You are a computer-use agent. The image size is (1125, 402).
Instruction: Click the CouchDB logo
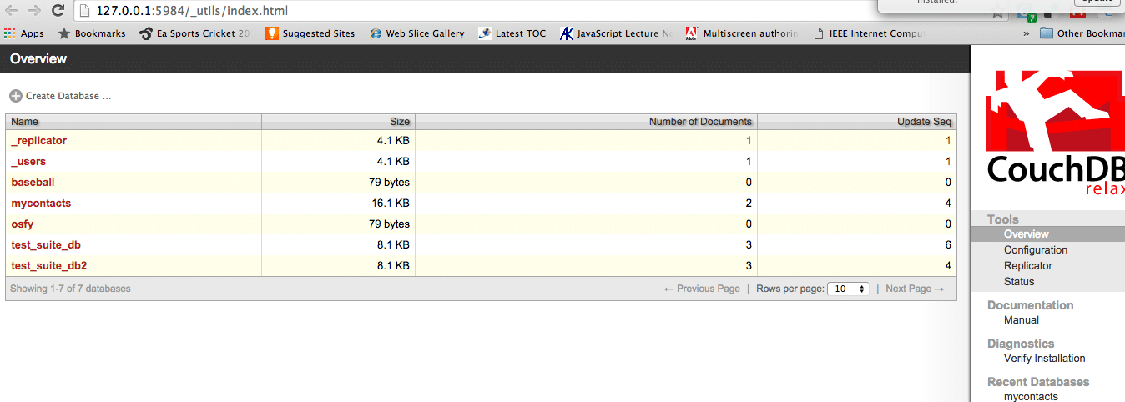pyautogui.click(x=1056, y=135)
